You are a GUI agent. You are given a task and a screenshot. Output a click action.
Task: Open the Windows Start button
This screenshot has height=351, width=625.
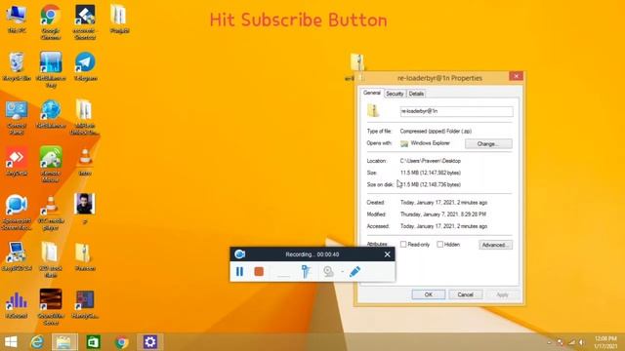(11, 342)
